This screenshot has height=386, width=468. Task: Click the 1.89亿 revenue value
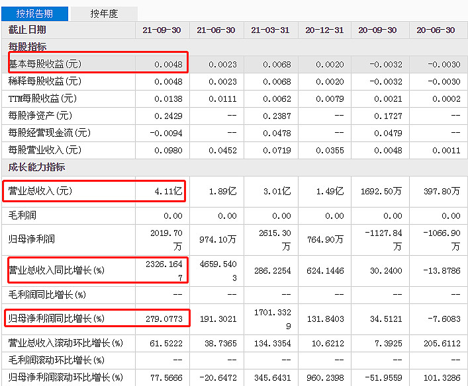click(x=222, y=191)
